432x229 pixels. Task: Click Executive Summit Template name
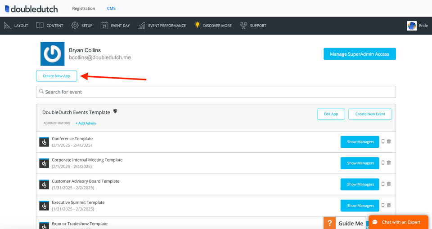point(78,202)
